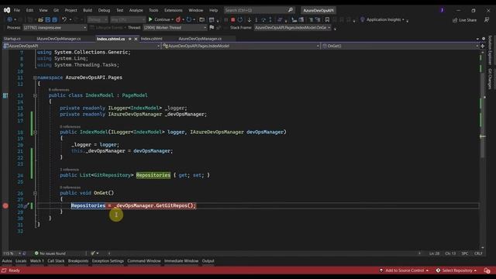The height and width of the screenshot is (279, 496).
Task: Collapse the OnGet method block
Action: point(35,193)
